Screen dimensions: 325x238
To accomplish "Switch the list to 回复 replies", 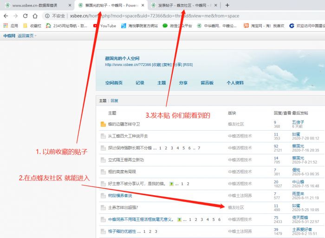I will point(114,100).
